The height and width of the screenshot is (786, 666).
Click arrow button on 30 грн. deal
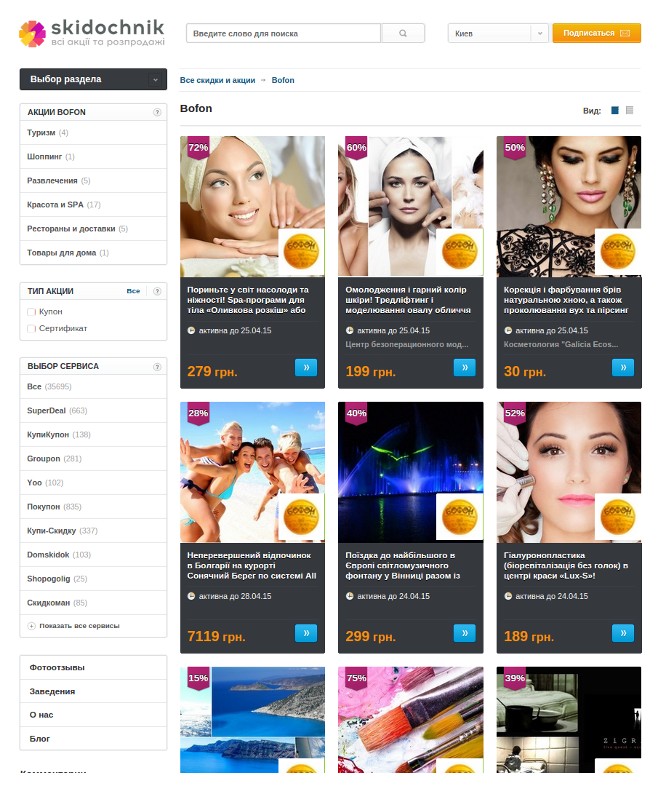(x=623, y=368)
